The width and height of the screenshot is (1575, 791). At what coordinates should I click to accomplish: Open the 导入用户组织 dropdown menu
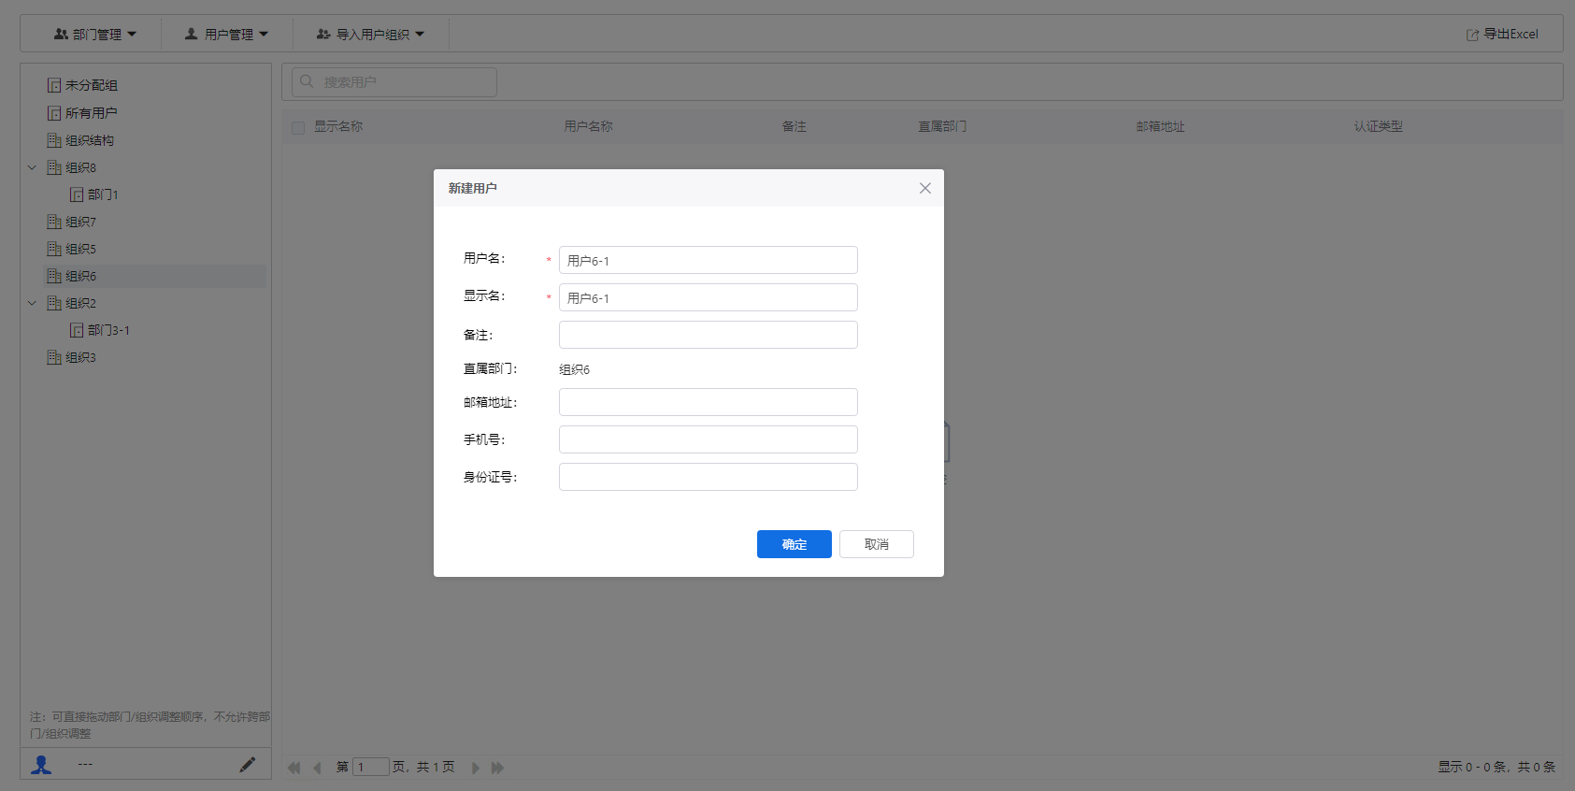(370, 34)
